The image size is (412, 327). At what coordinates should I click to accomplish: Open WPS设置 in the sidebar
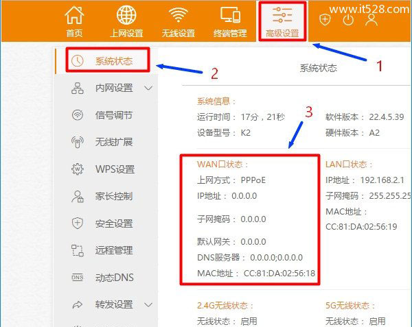pyautogui.click(x=115, y=169)
